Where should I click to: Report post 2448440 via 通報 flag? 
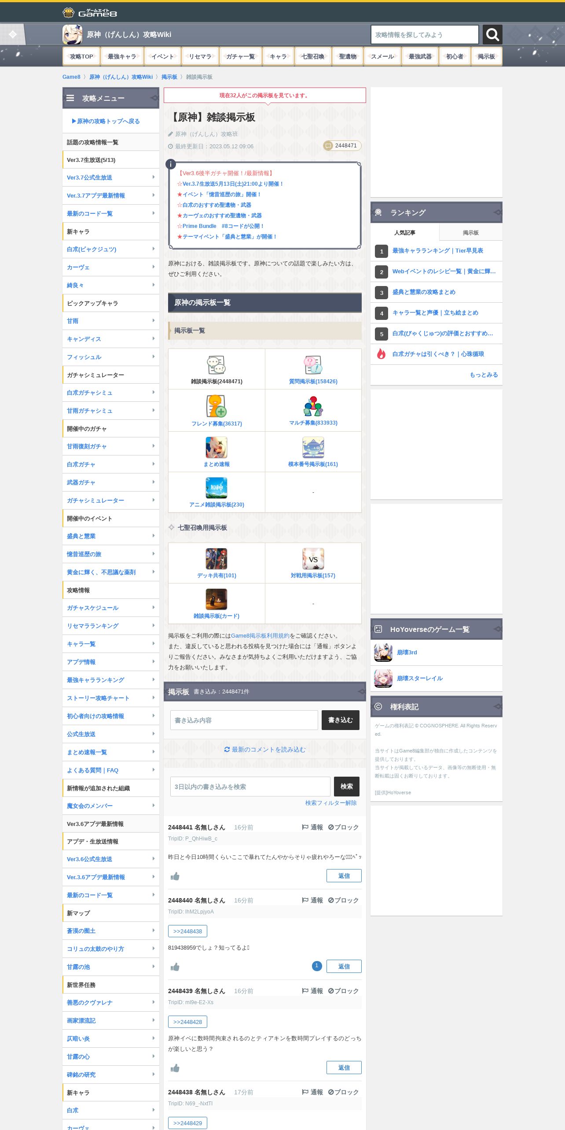coord(312,900)
